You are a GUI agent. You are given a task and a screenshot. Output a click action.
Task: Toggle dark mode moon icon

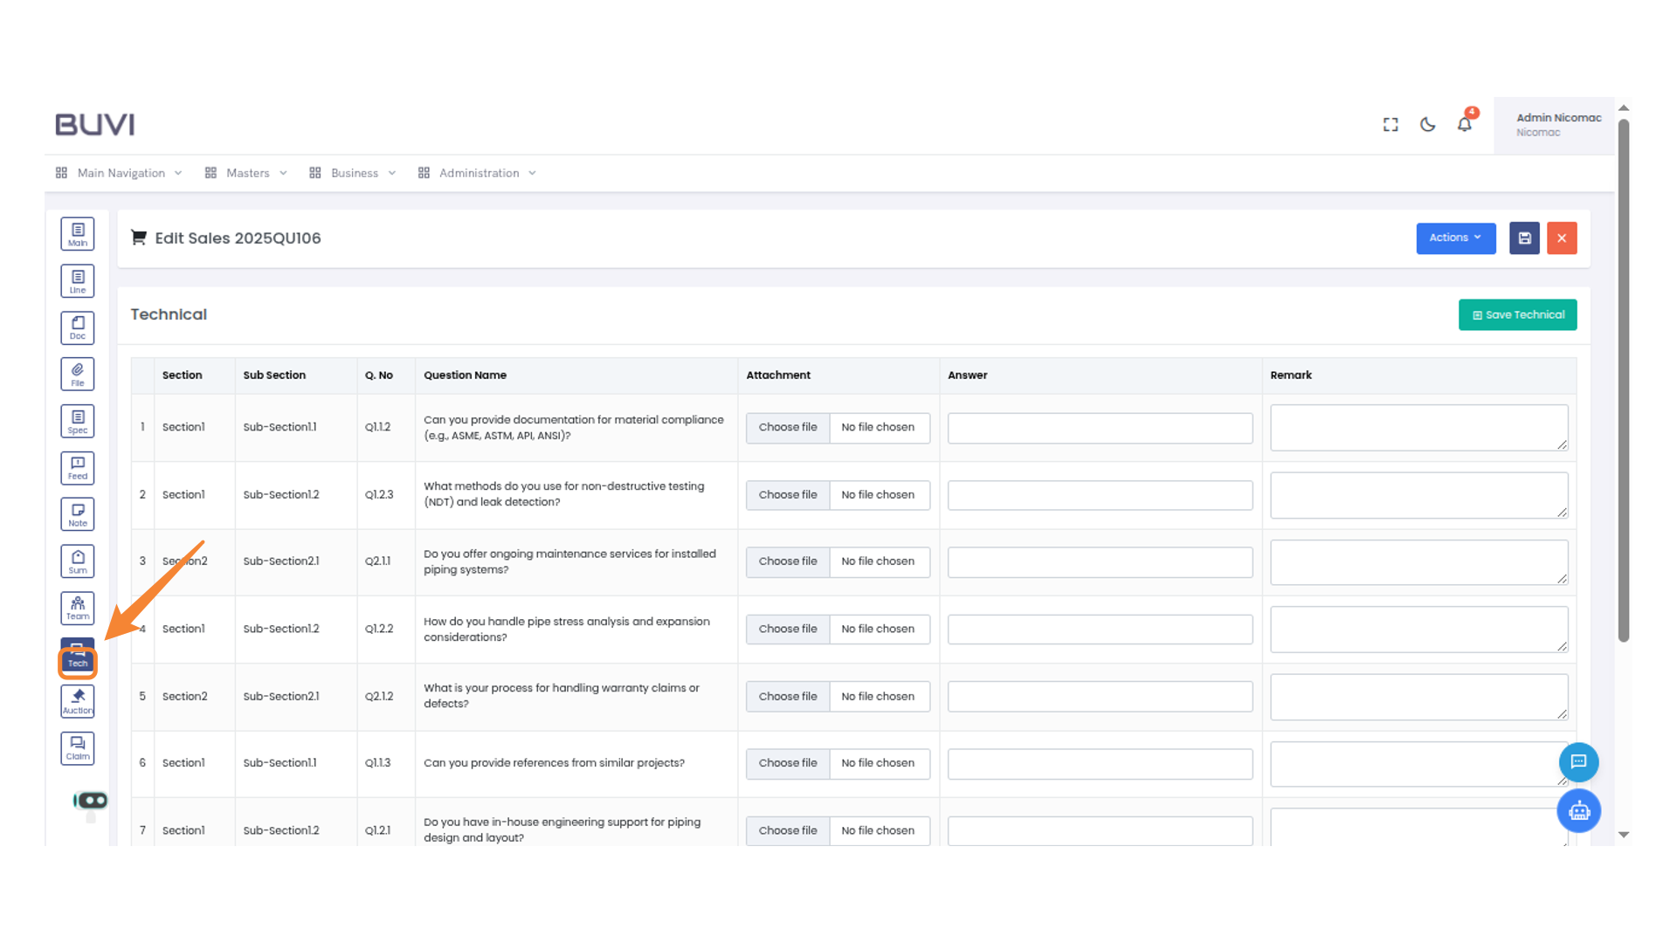pos(1427,124)
